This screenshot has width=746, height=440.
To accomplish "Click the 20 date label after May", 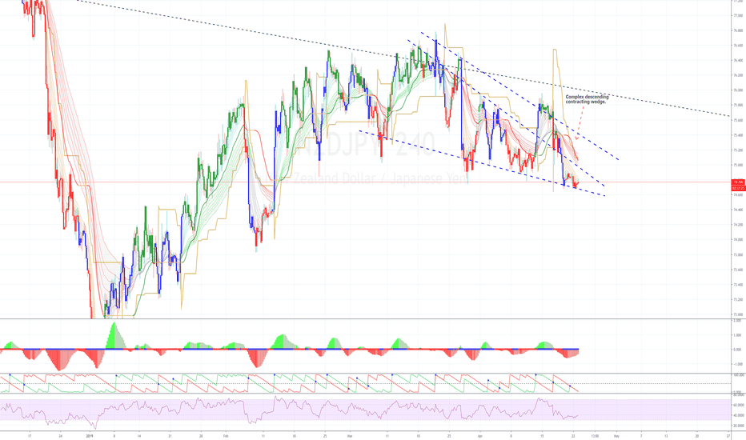I will click(x=697, y=436).
